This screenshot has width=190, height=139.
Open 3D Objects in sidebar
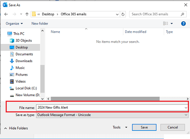(24, 40)
